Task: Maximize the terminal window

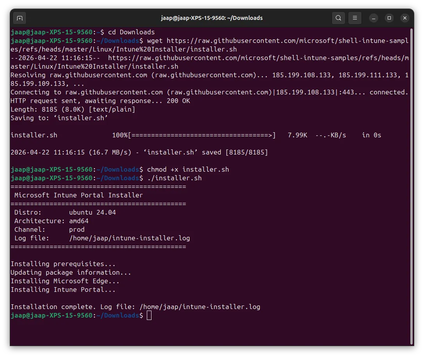Action: pos(389,18)
